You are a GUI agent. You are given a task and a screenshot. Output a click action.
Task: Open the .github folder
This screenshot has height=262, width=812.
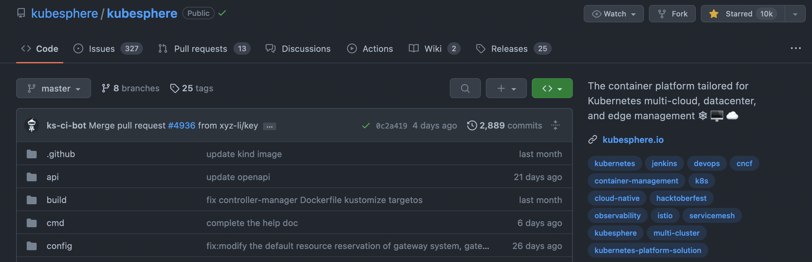click(x=61, y=154)
